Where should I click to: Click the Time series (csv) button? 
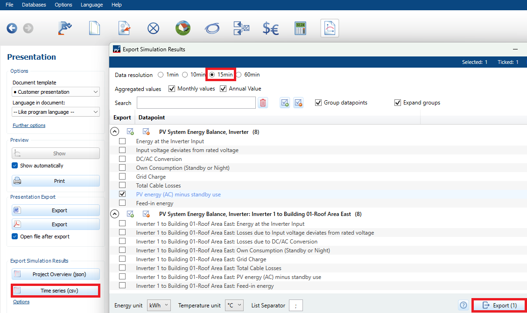[56, 291]
